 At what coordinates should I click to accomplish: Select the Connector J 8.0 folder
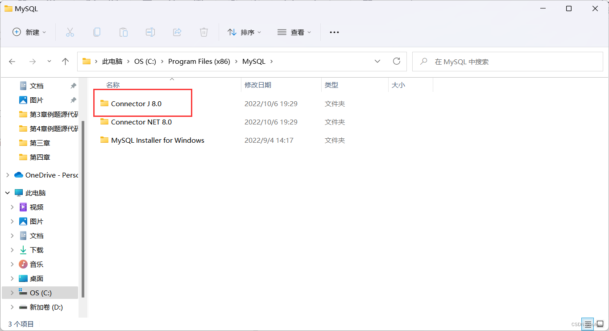click(x=136, y=103)
